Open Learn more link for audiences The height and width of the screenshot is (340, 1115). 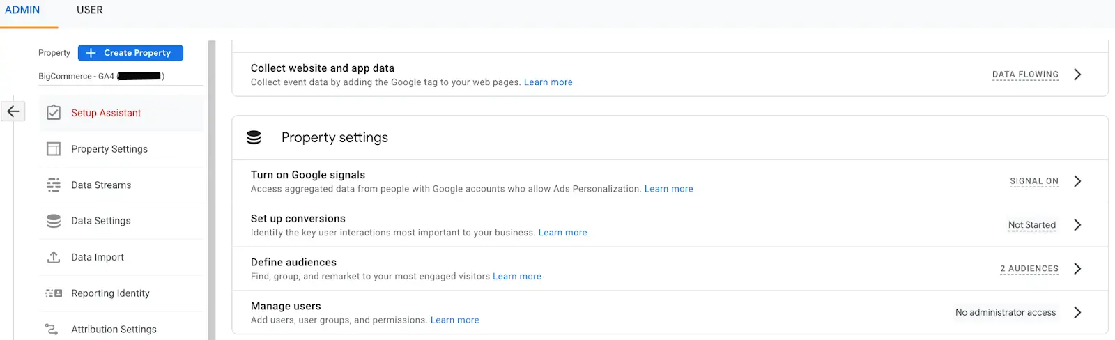tap(517, 277)
